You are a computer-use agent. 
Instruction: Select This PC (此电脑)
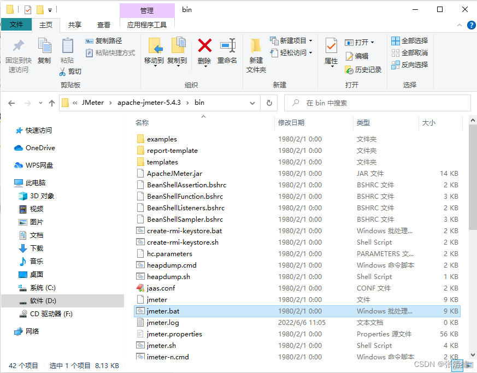pos(30,183)
